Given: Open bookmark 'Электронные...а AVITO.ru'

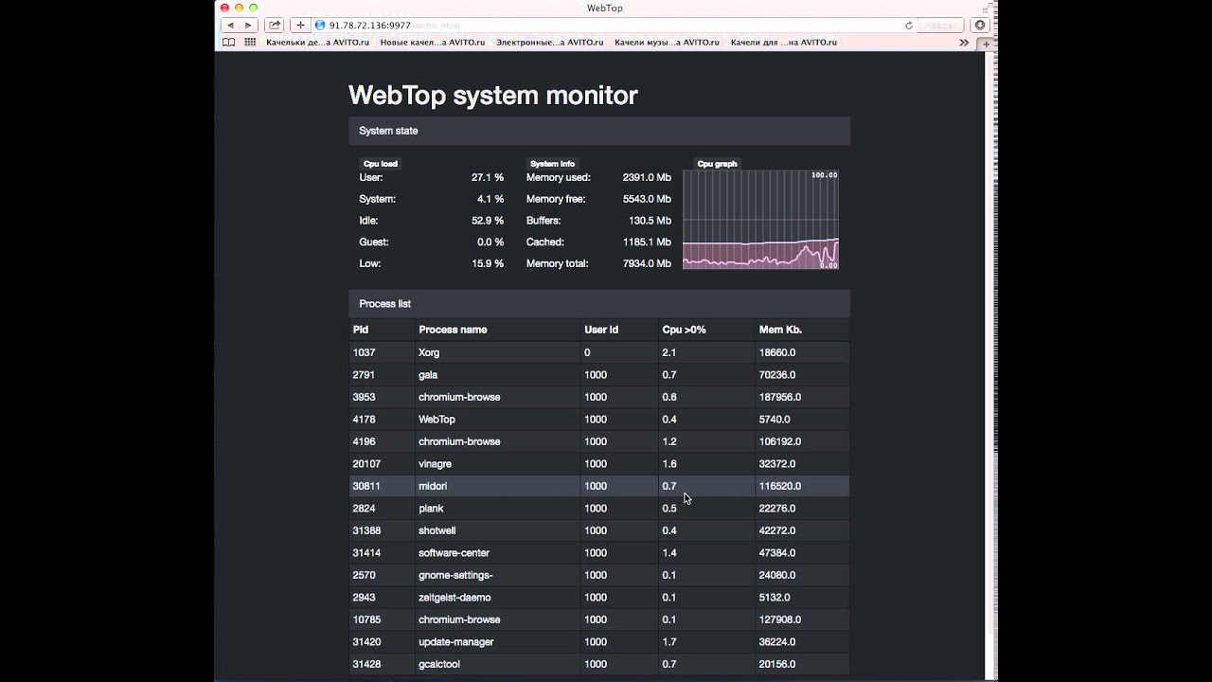Looking at the screenshot, I should tap(549, 43).
